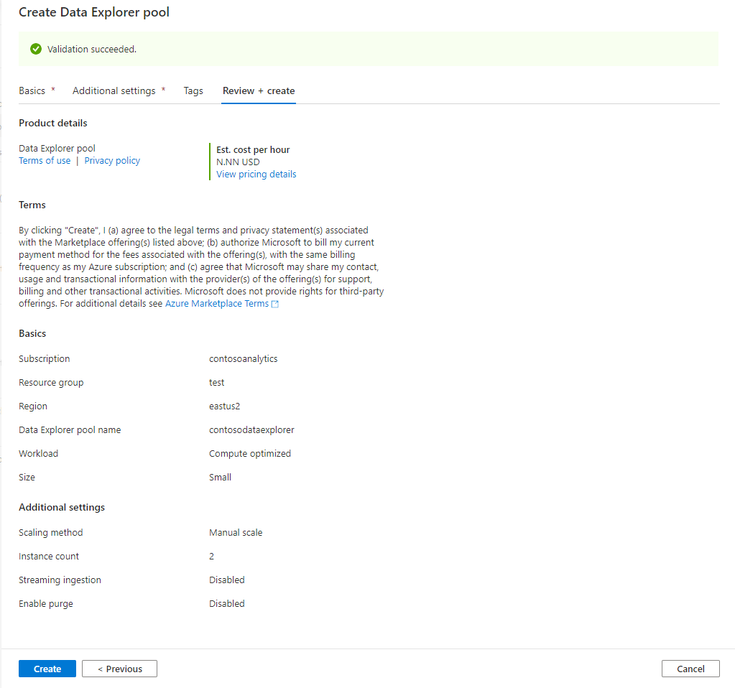Click the Resource group value test

pos(216,382)
